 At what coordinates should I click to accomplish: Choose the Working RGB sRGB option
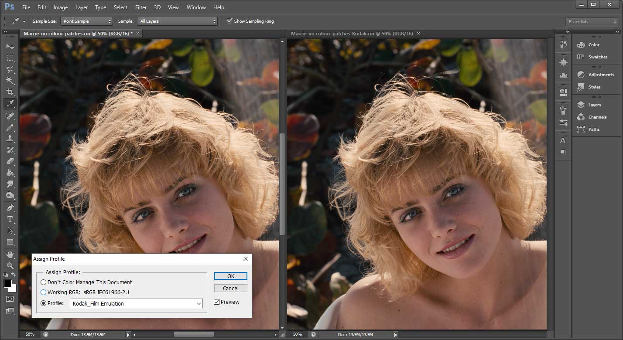tap(43, 292)
